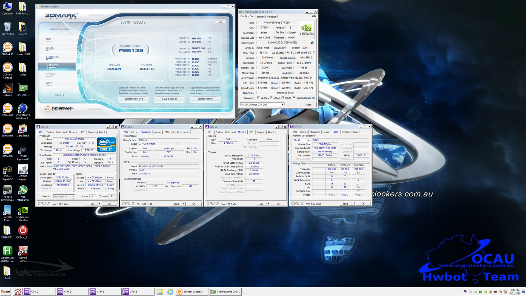
Task: Toggle the OpenCL checkbox in GPU-Z
Action: (x=258, y=98)
